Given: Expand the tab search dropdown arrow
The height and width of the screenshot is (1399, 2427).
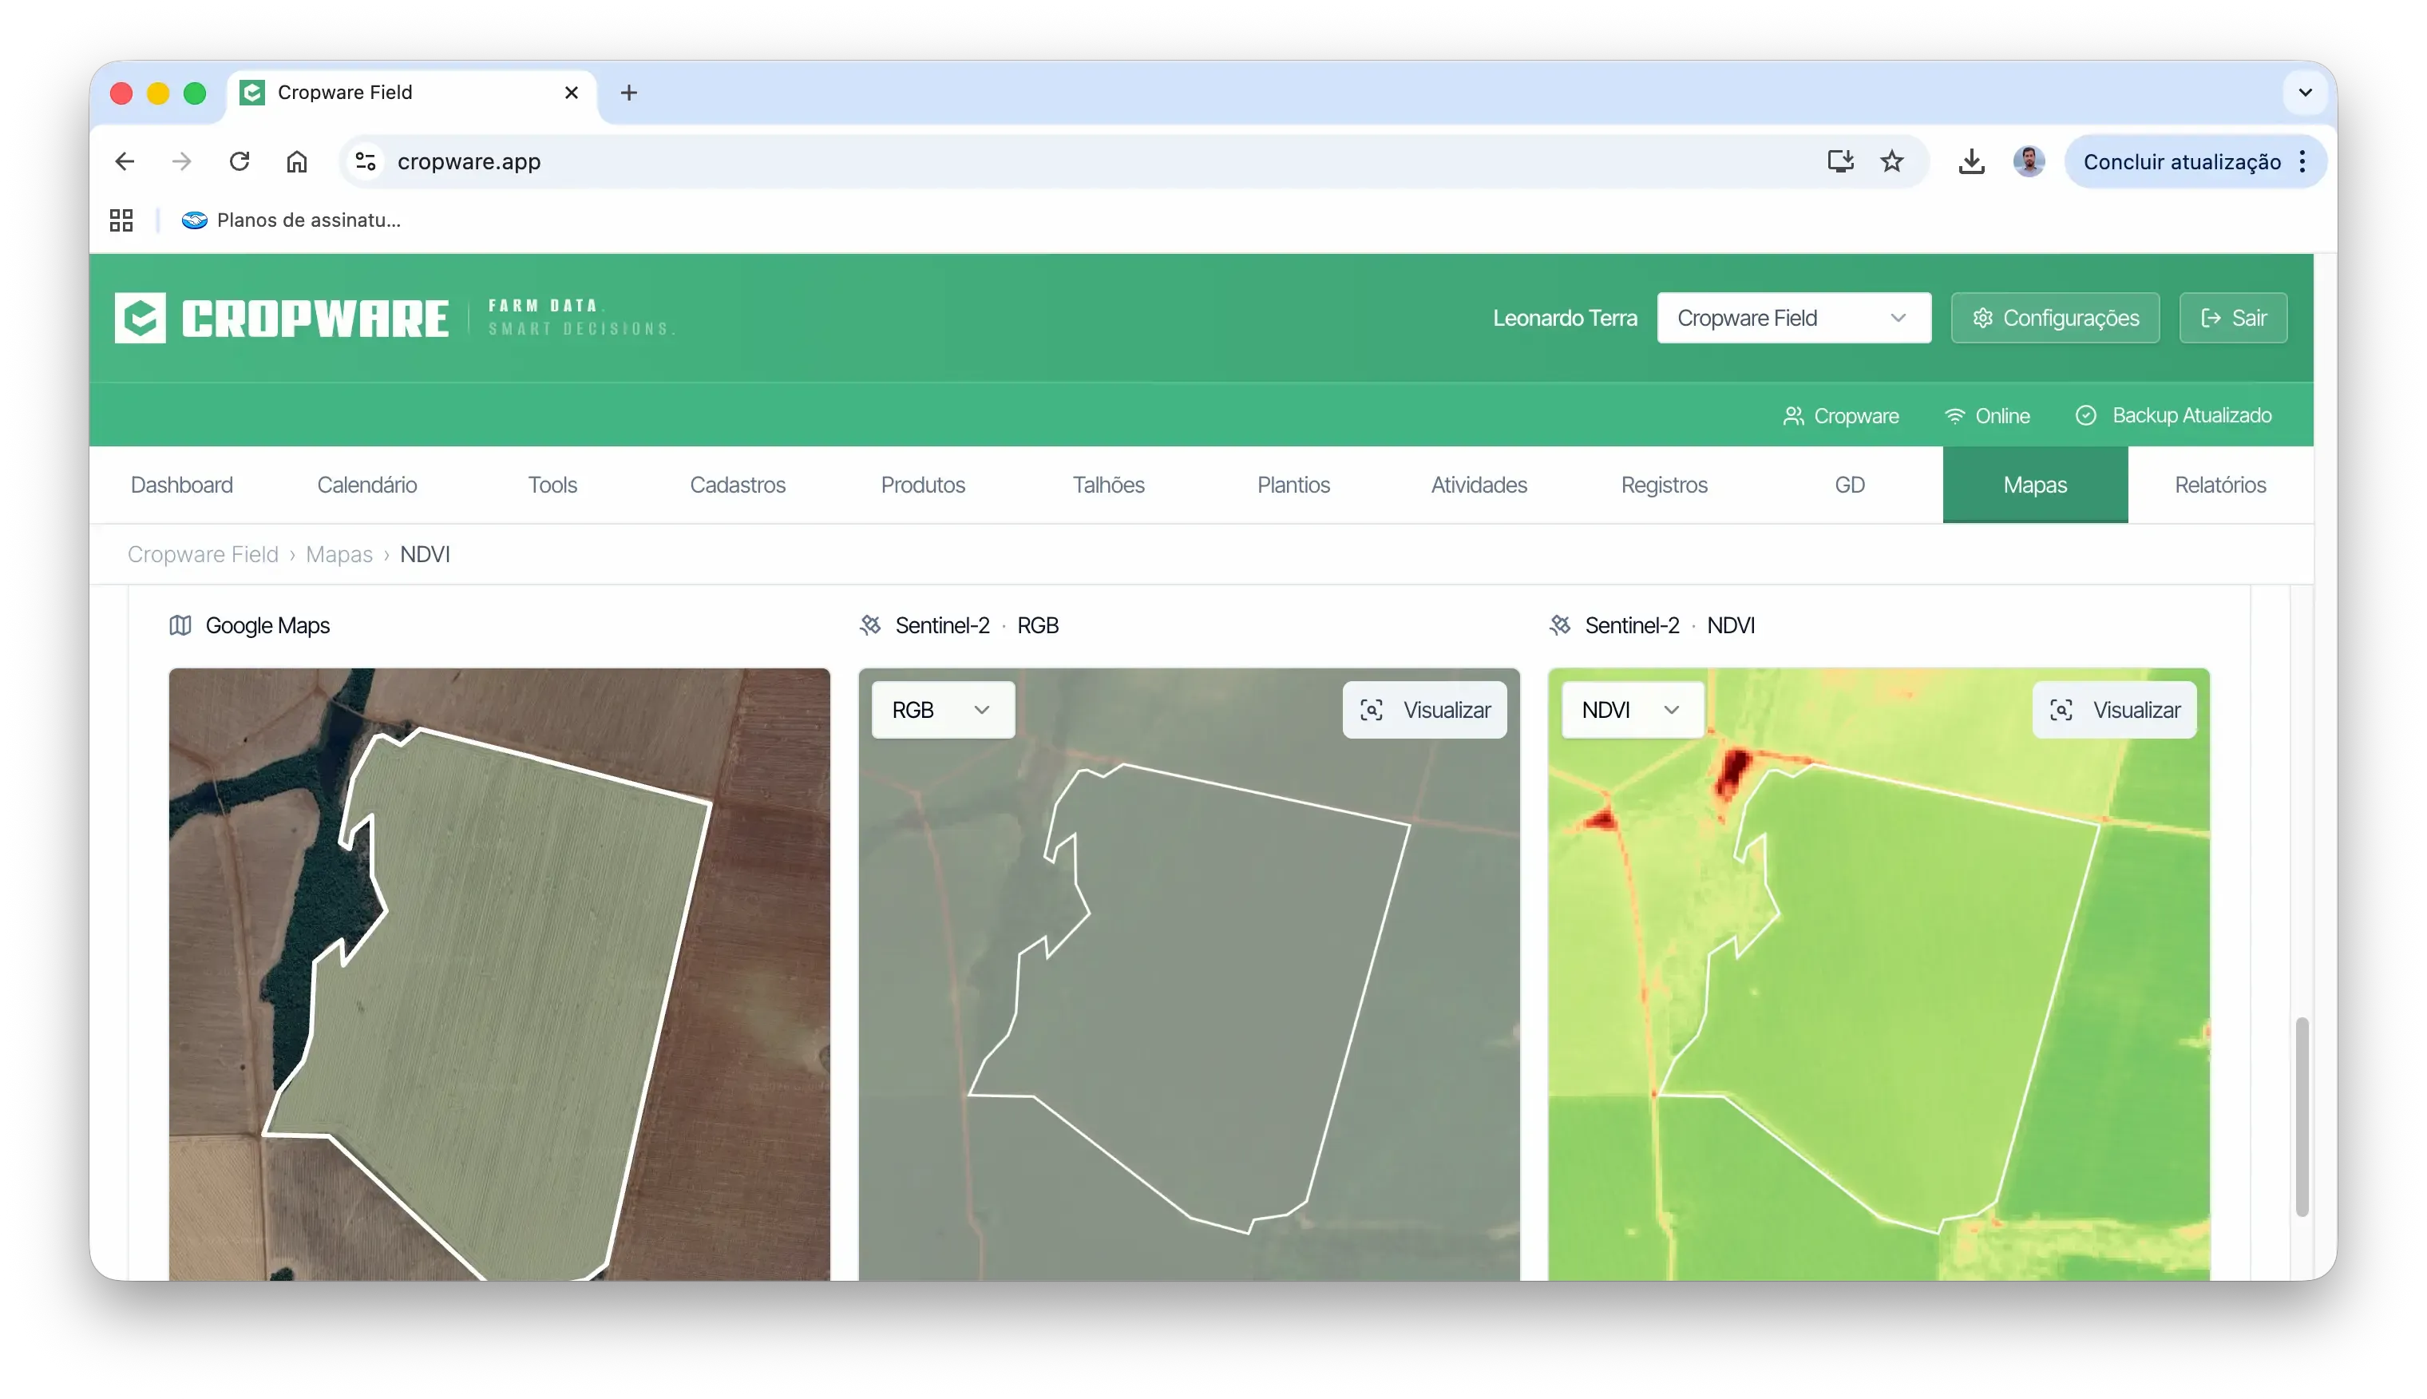Looking at the screenshot, I should tap(2305, 93).
